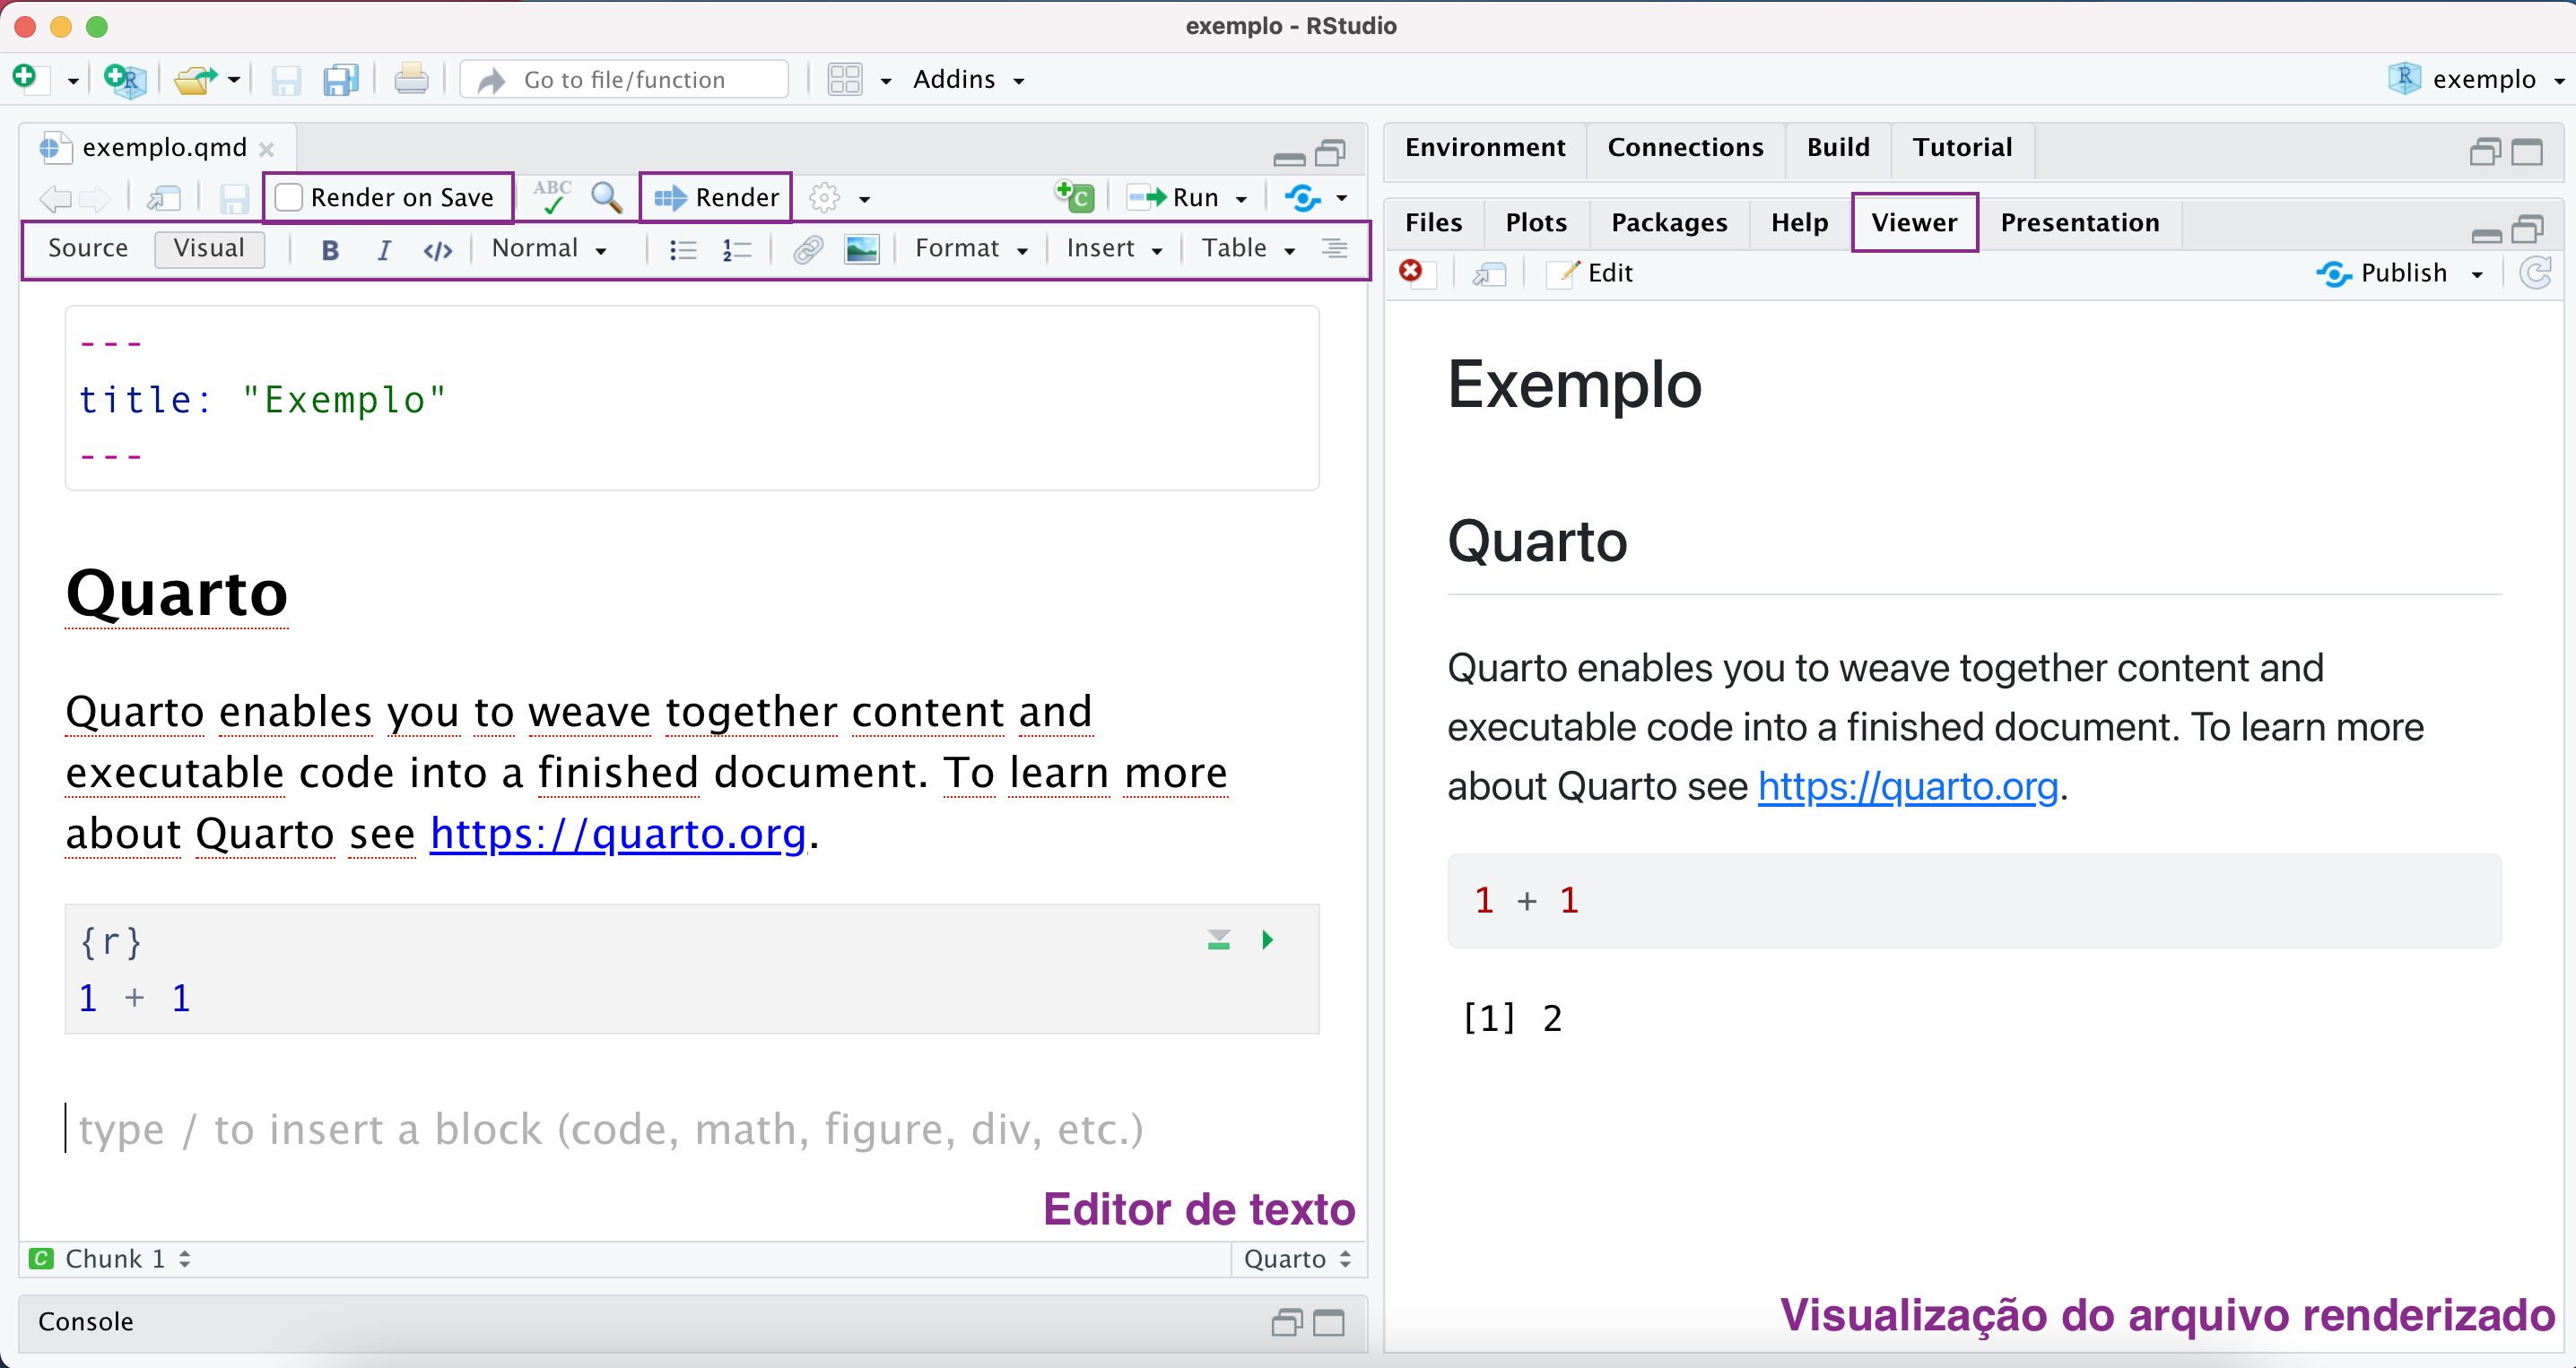Run the R chunk with the play arrow
2576x1368 pixels.
coord(1267,939)
